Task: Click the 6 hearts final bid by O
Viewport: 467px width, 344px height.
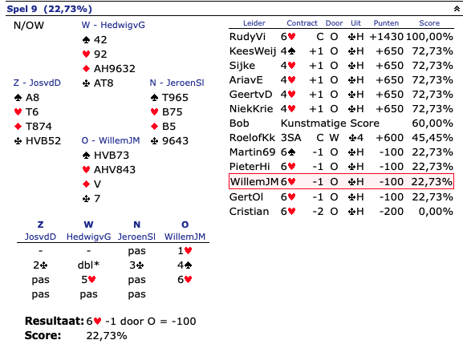Action: pos(185,280)
